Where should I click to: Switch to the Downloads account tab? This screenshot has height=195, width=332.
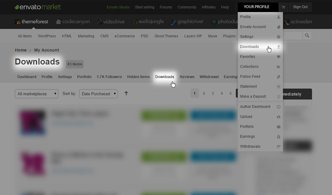coord(165,77)
